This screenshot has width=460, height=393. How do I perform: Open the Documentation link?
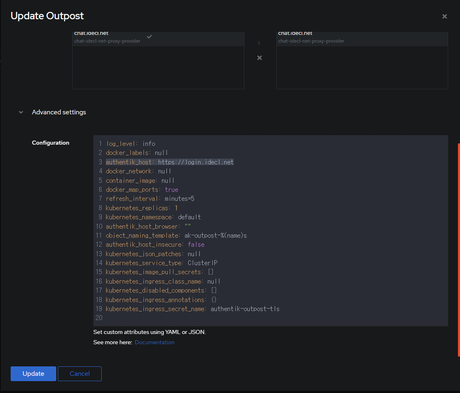click(154, 342)
